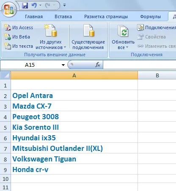Select column B header

tap(157, 76)
